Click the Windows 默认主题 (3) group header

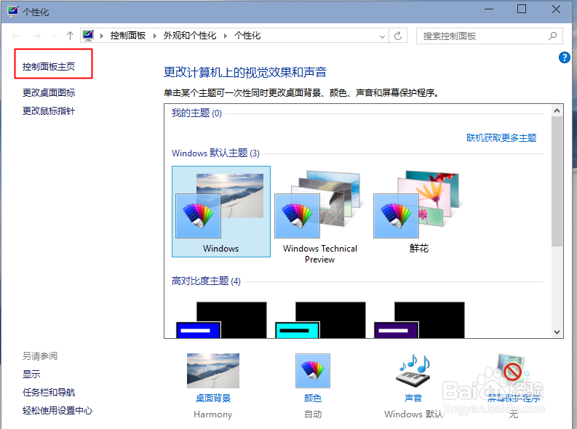tap(215, 153)
